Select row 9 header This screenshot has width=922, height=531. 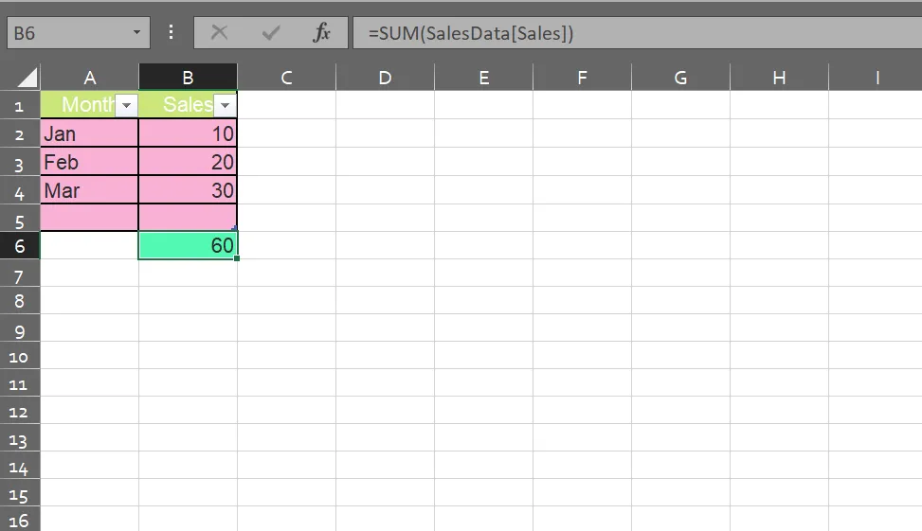(x=19, y=328)
